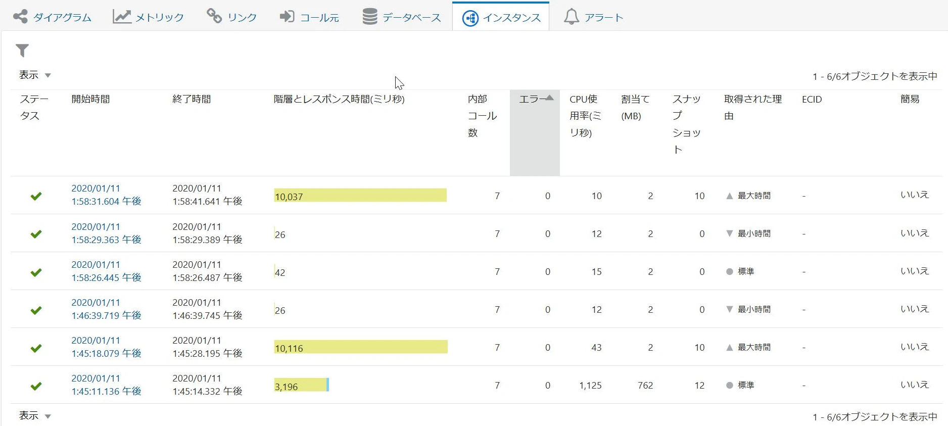Viewport: 948px width, 426px height.
Task: Click the ダイアグラム share icon
Action: [21, 17]
